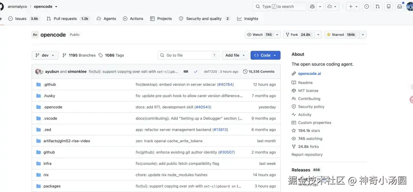Open pull request #30507 link
Viewport: 413px width, 192px height.
(226, 152)
